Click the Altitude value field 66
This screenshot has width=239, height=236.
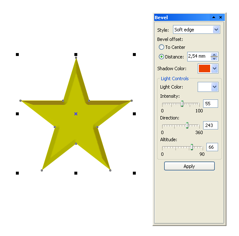point(212,147)
